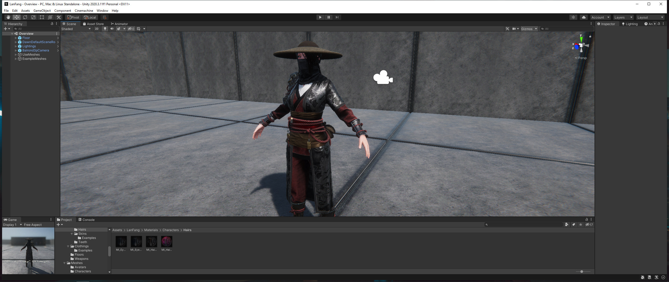Open the Account dropdown
The height and width of the screenshot is (282, 669).
pos(600,17)
